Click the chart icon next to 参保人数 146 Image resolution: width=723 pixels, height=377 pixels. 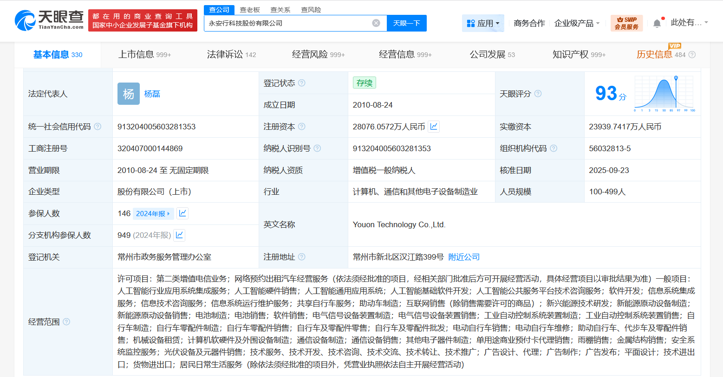pos(182,213)
